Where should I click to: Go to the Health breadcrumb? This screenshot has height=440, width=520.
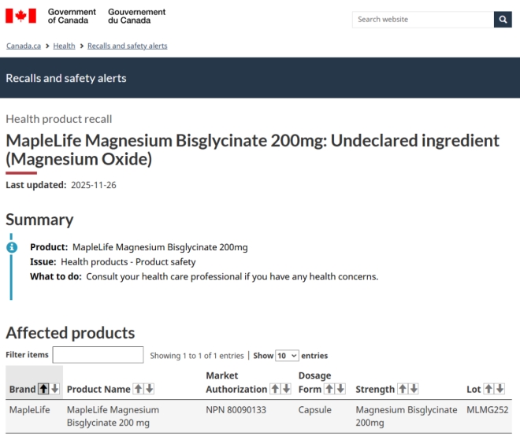click(65, 46)
